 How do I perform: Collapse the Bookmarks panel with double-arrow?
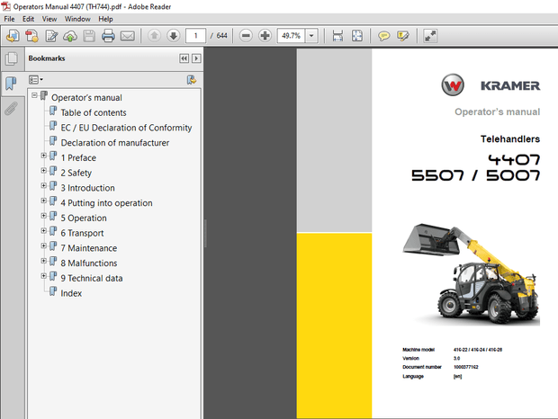(184, 58)
